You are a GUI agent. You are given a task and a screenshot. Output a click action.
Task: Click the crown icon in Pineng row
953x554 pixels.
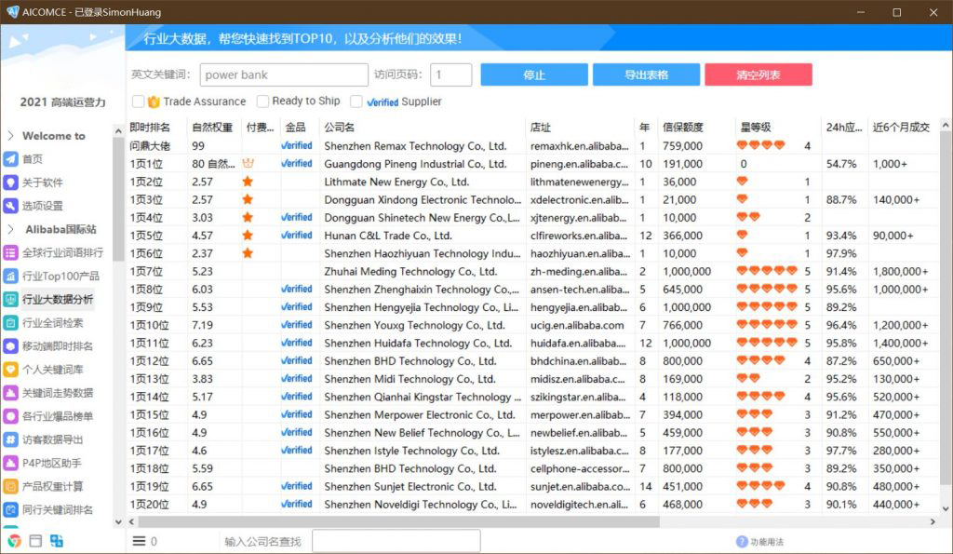(x=248, y=164)
